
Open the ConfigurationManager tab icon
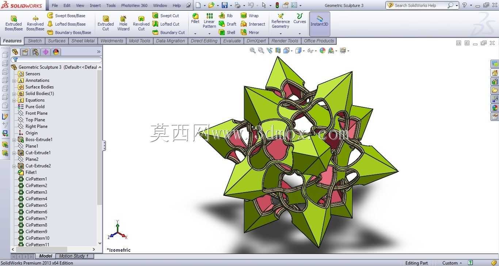coord(35,52)
